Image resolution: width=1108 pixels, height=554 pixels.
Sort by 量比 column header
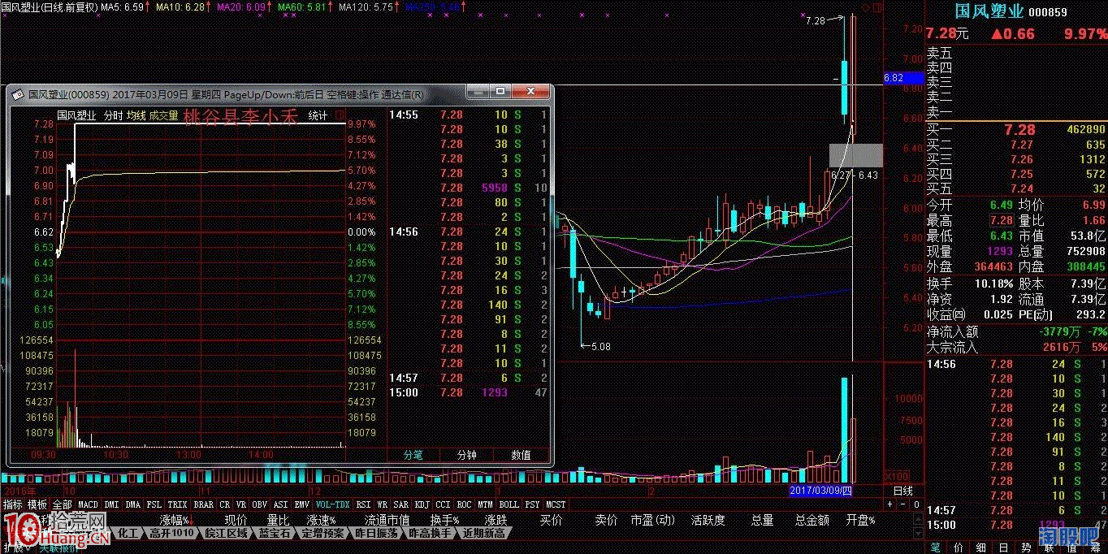[278, 520]
